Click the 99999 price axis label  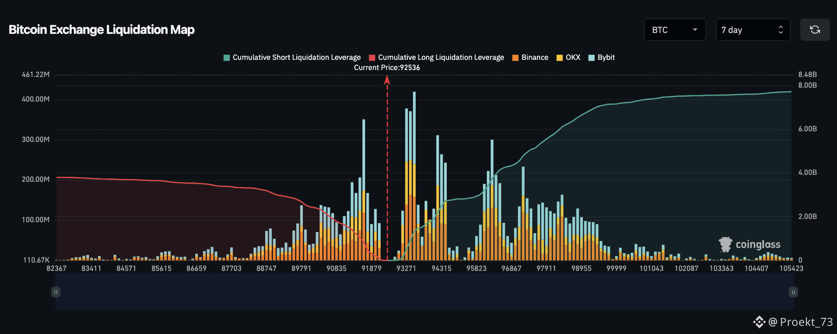(616, 269)
